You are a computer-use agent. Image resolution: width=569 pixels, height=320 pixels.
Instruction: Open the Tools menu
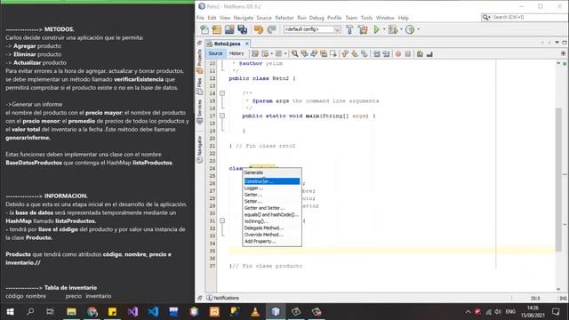[366, 18]
